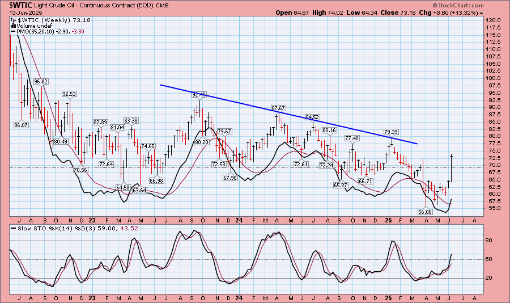
Task: Click the 92.48 peak price callout
Action: pyautogui.click(x=199, y=95)
